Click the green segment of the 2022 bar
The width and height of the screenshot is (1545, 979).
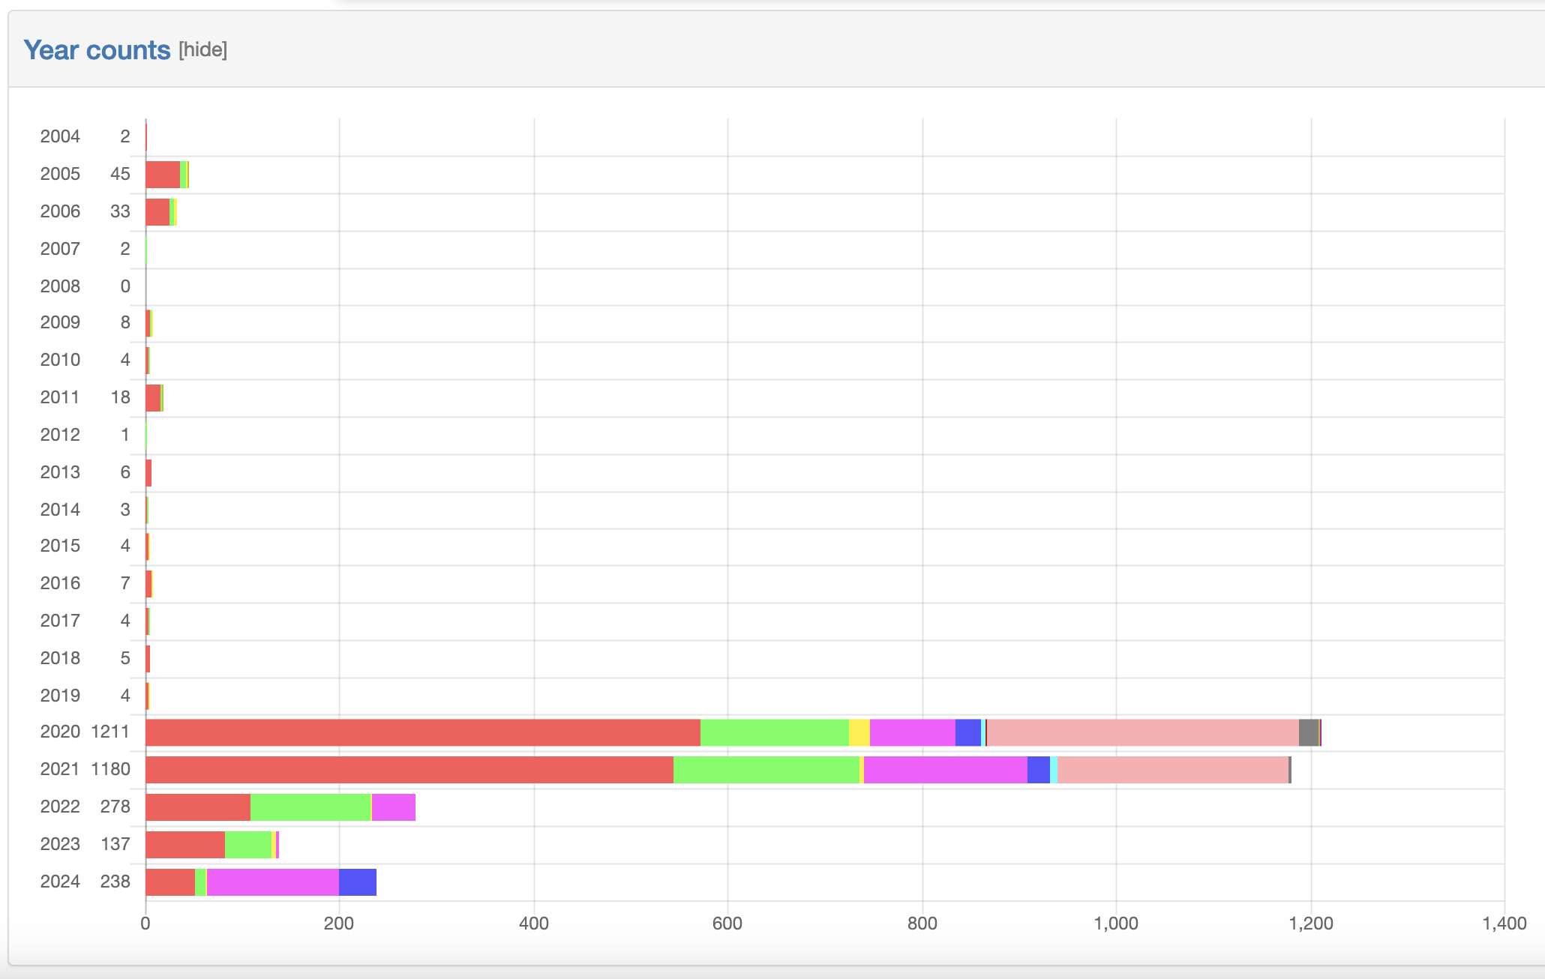(x=310, y=807)
